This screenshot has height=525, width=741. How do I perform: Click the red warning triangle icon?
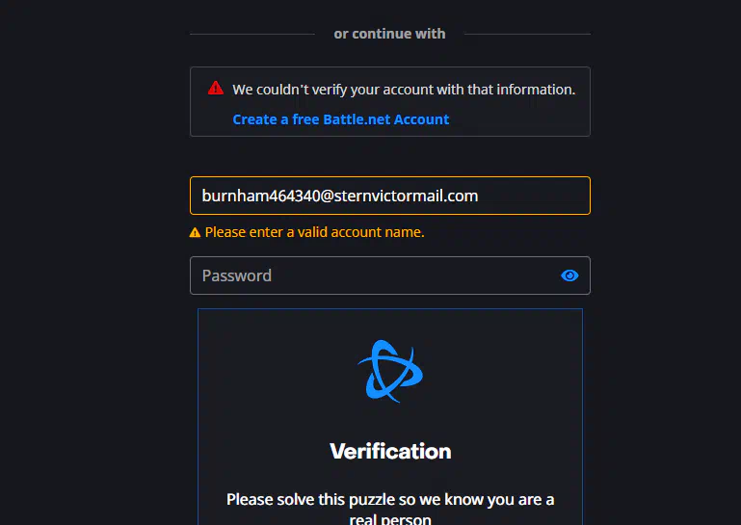[216, 88]
